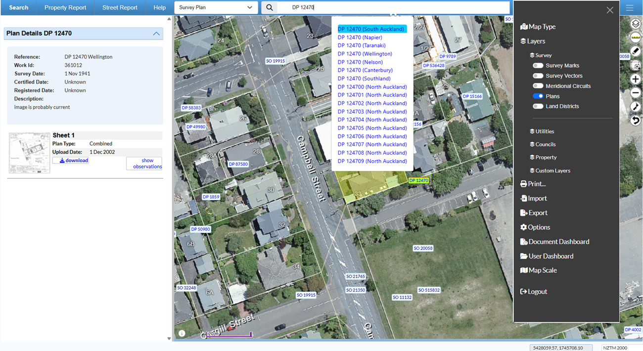
Task: Click the magnifier search icon
Action: point(270,7)
